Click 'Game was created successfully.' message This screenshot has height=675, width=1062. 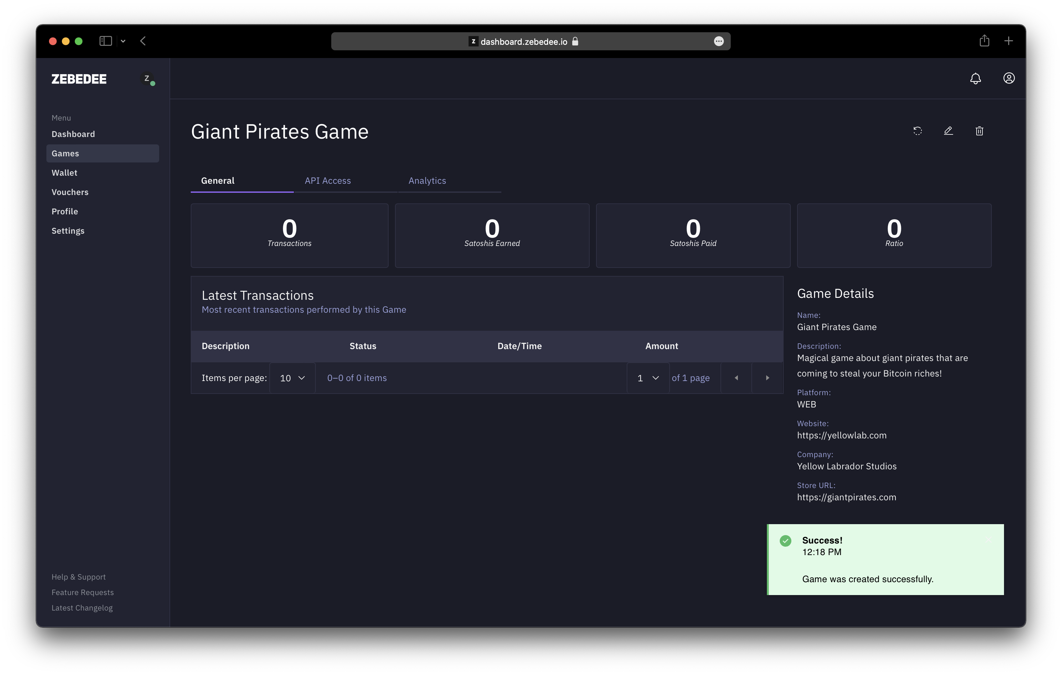click(867, 579)
